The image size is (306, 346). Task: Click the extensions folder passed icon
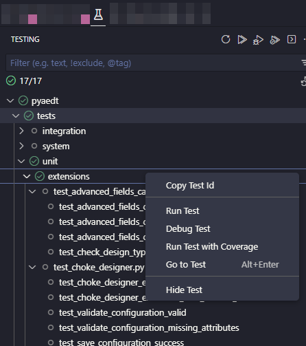[40, 176]
